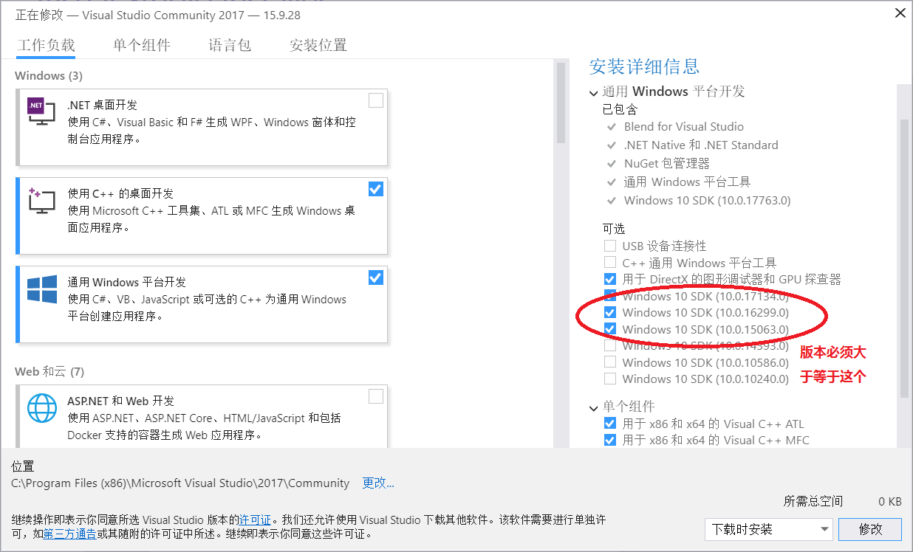Click the 更改... location link

coord(378,483)
